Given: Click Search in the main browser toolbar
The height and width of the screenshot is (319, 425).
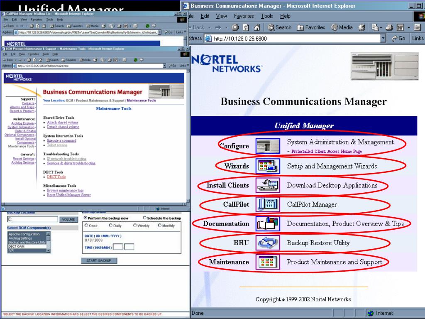Looking at the screenshot, I should point(280,27).
